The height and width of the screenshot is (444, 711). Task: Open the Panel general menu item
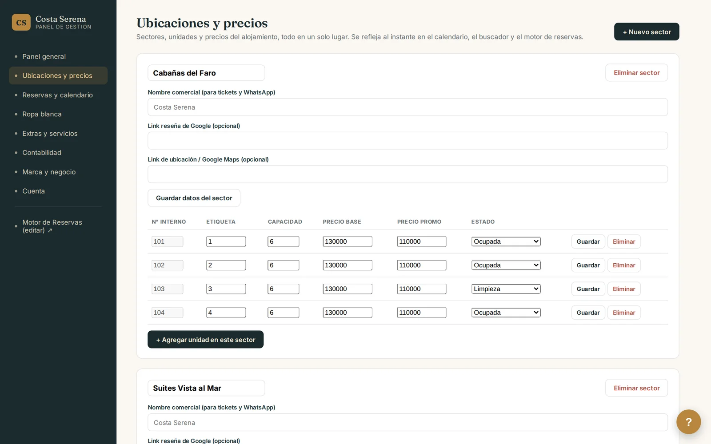(x=58, y=56)
